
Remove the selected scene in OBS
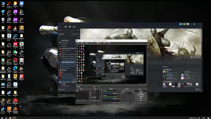point(79,101)
